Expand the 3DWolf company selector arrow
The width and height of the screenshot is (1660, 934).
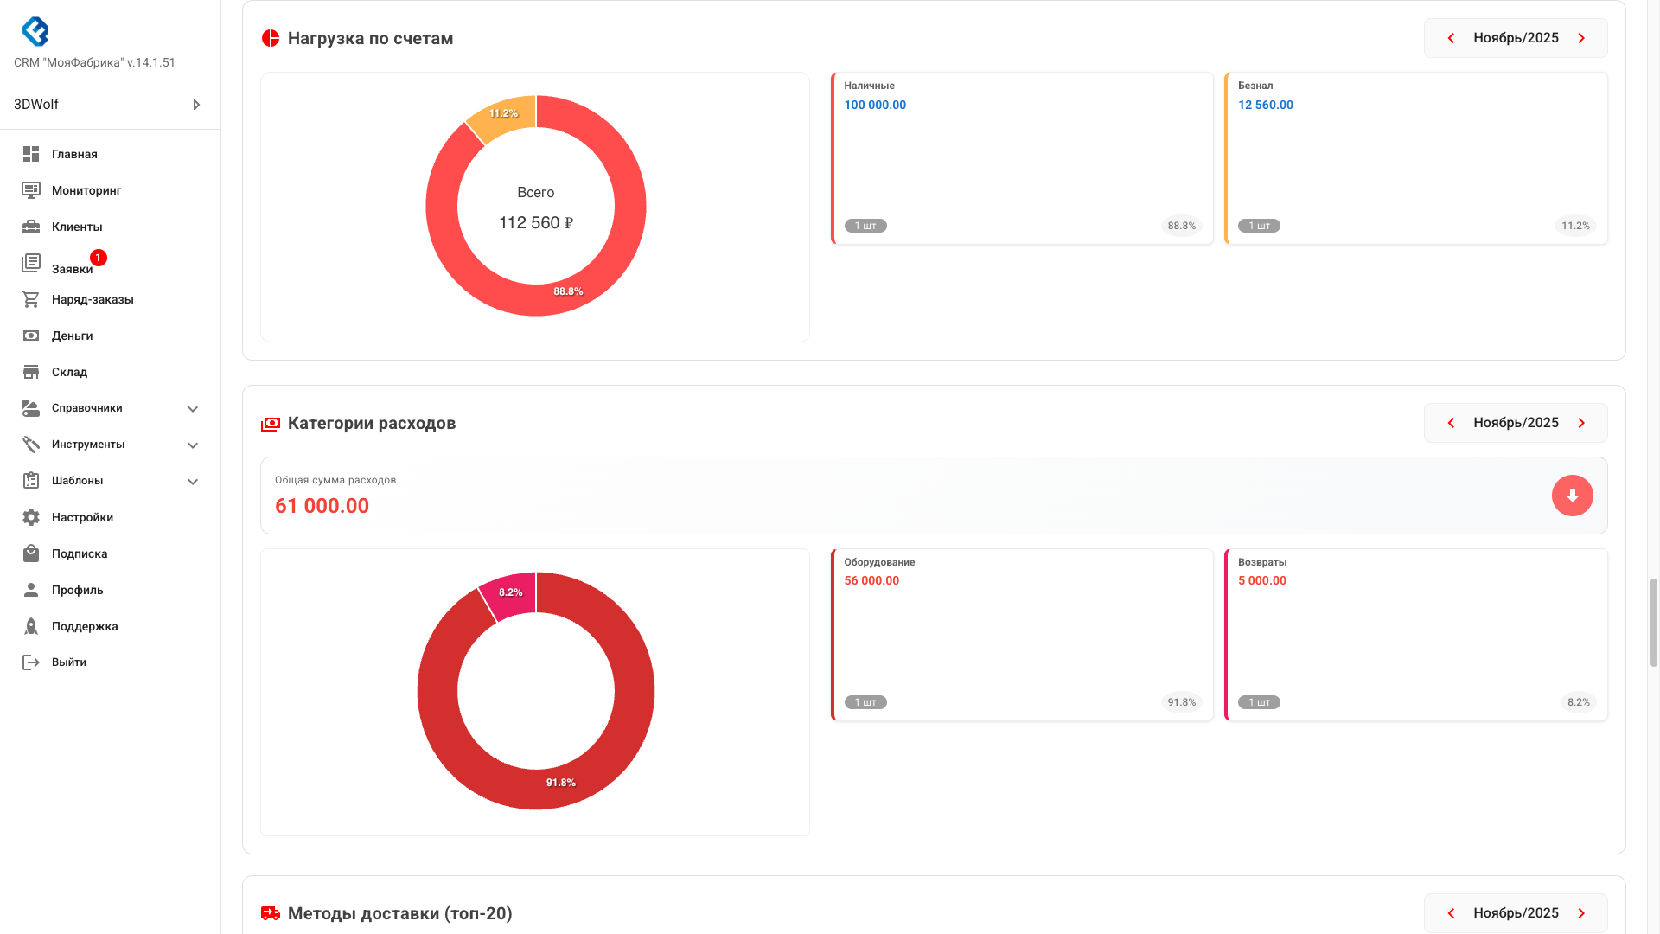click(x=196, y=105)
